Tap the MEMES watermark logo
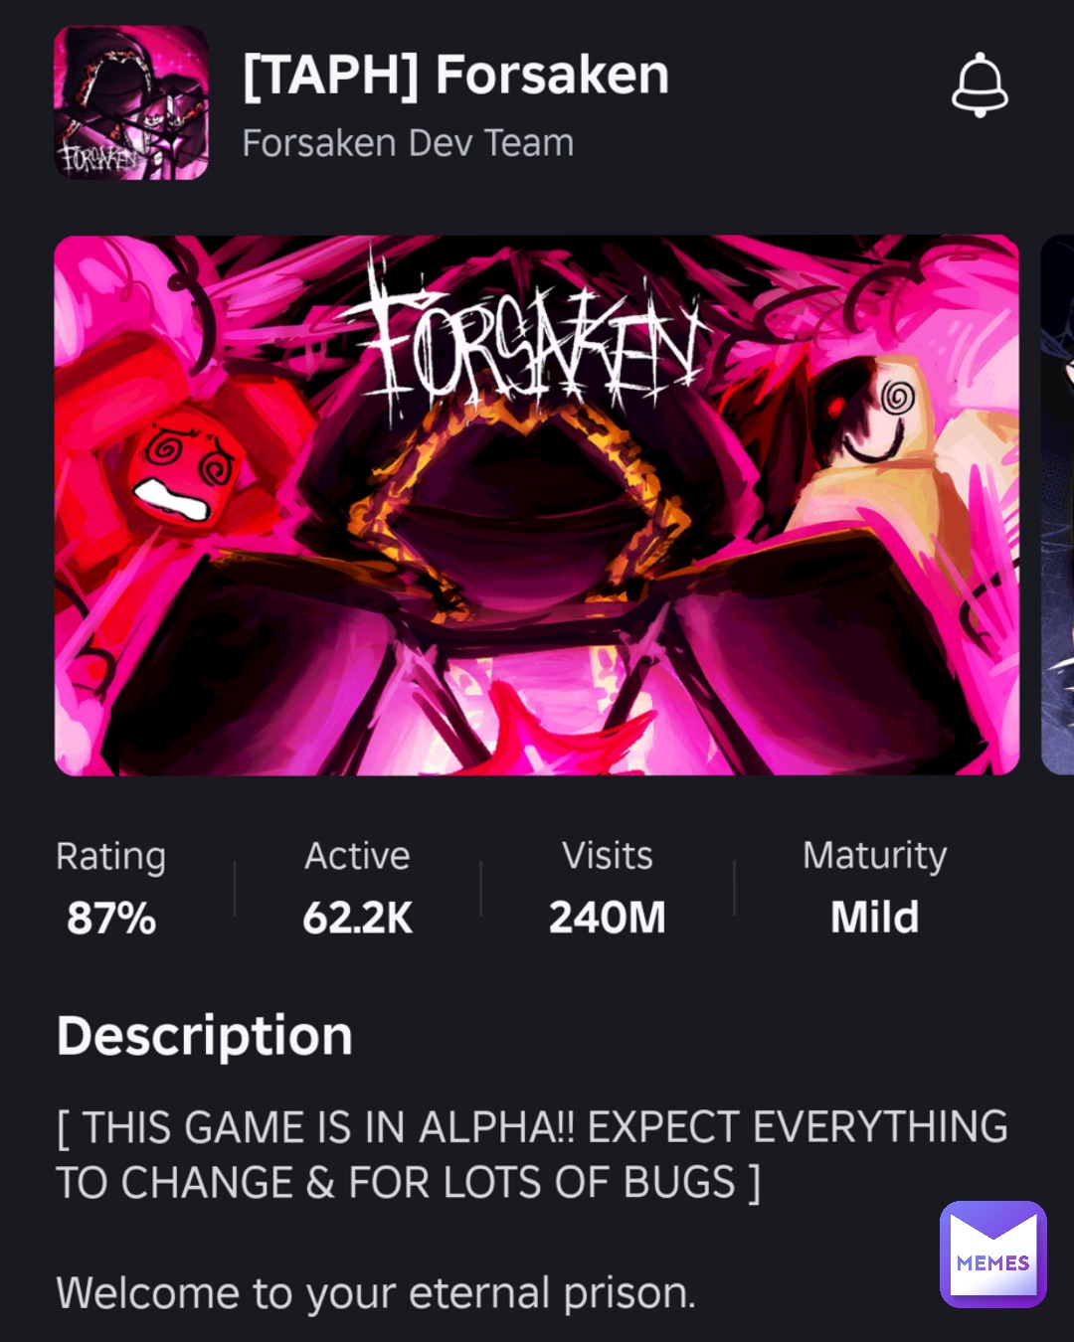This screenshot has height=1342, width=1074. (992, 1254)
